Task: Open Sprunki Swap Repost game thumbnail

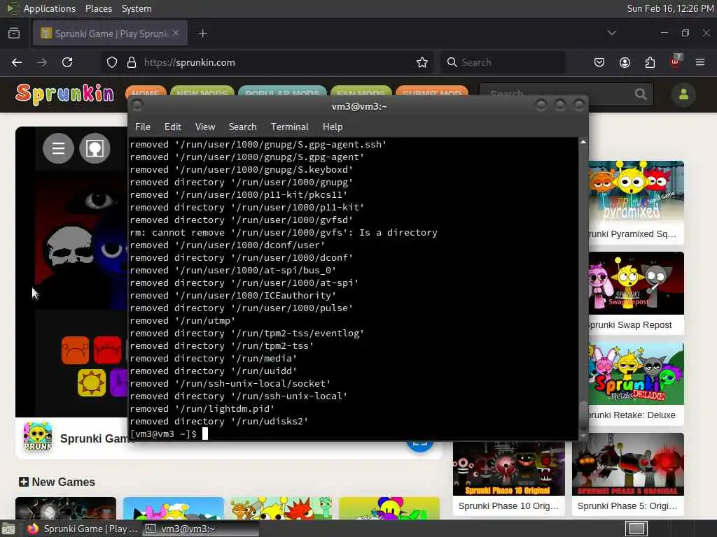Action: tap(636, 282)
